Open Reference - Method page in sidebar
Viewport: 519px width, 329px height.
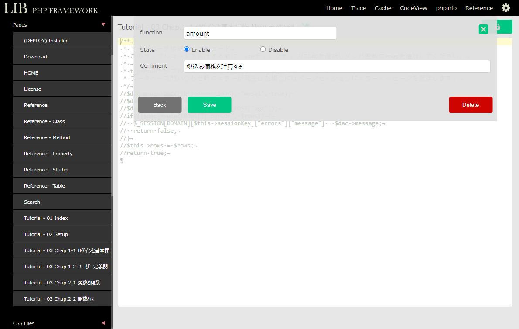pyautogui.click(x=47, y=137)
